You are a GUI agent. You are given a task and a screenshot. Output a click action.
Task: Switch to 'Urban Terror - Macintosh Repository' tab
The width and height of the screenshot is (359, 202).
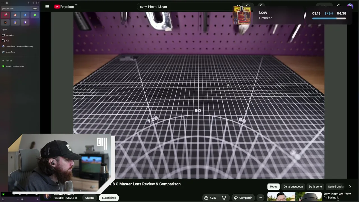point(20,46)
